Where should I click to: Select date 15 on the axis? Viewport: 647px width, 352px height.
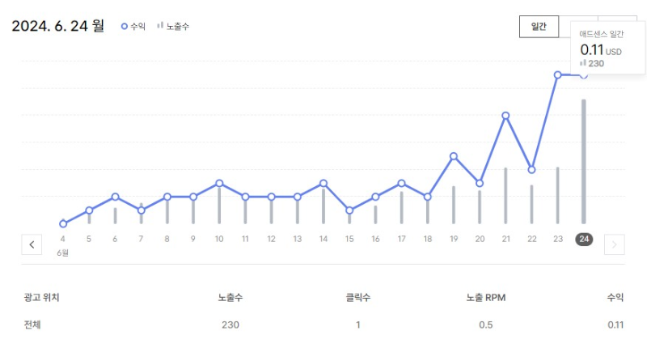349,239
